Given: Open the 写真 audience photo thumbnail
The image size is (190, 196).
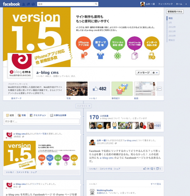Looking at the screenshot, I should [77, 89].
